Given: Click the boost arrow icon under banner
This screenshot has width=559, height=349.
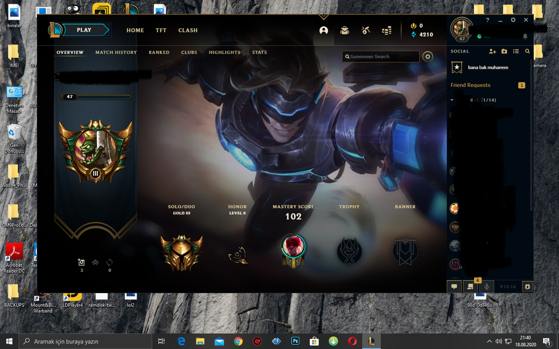Looking at the screenshot, I should tap(95, 262).
